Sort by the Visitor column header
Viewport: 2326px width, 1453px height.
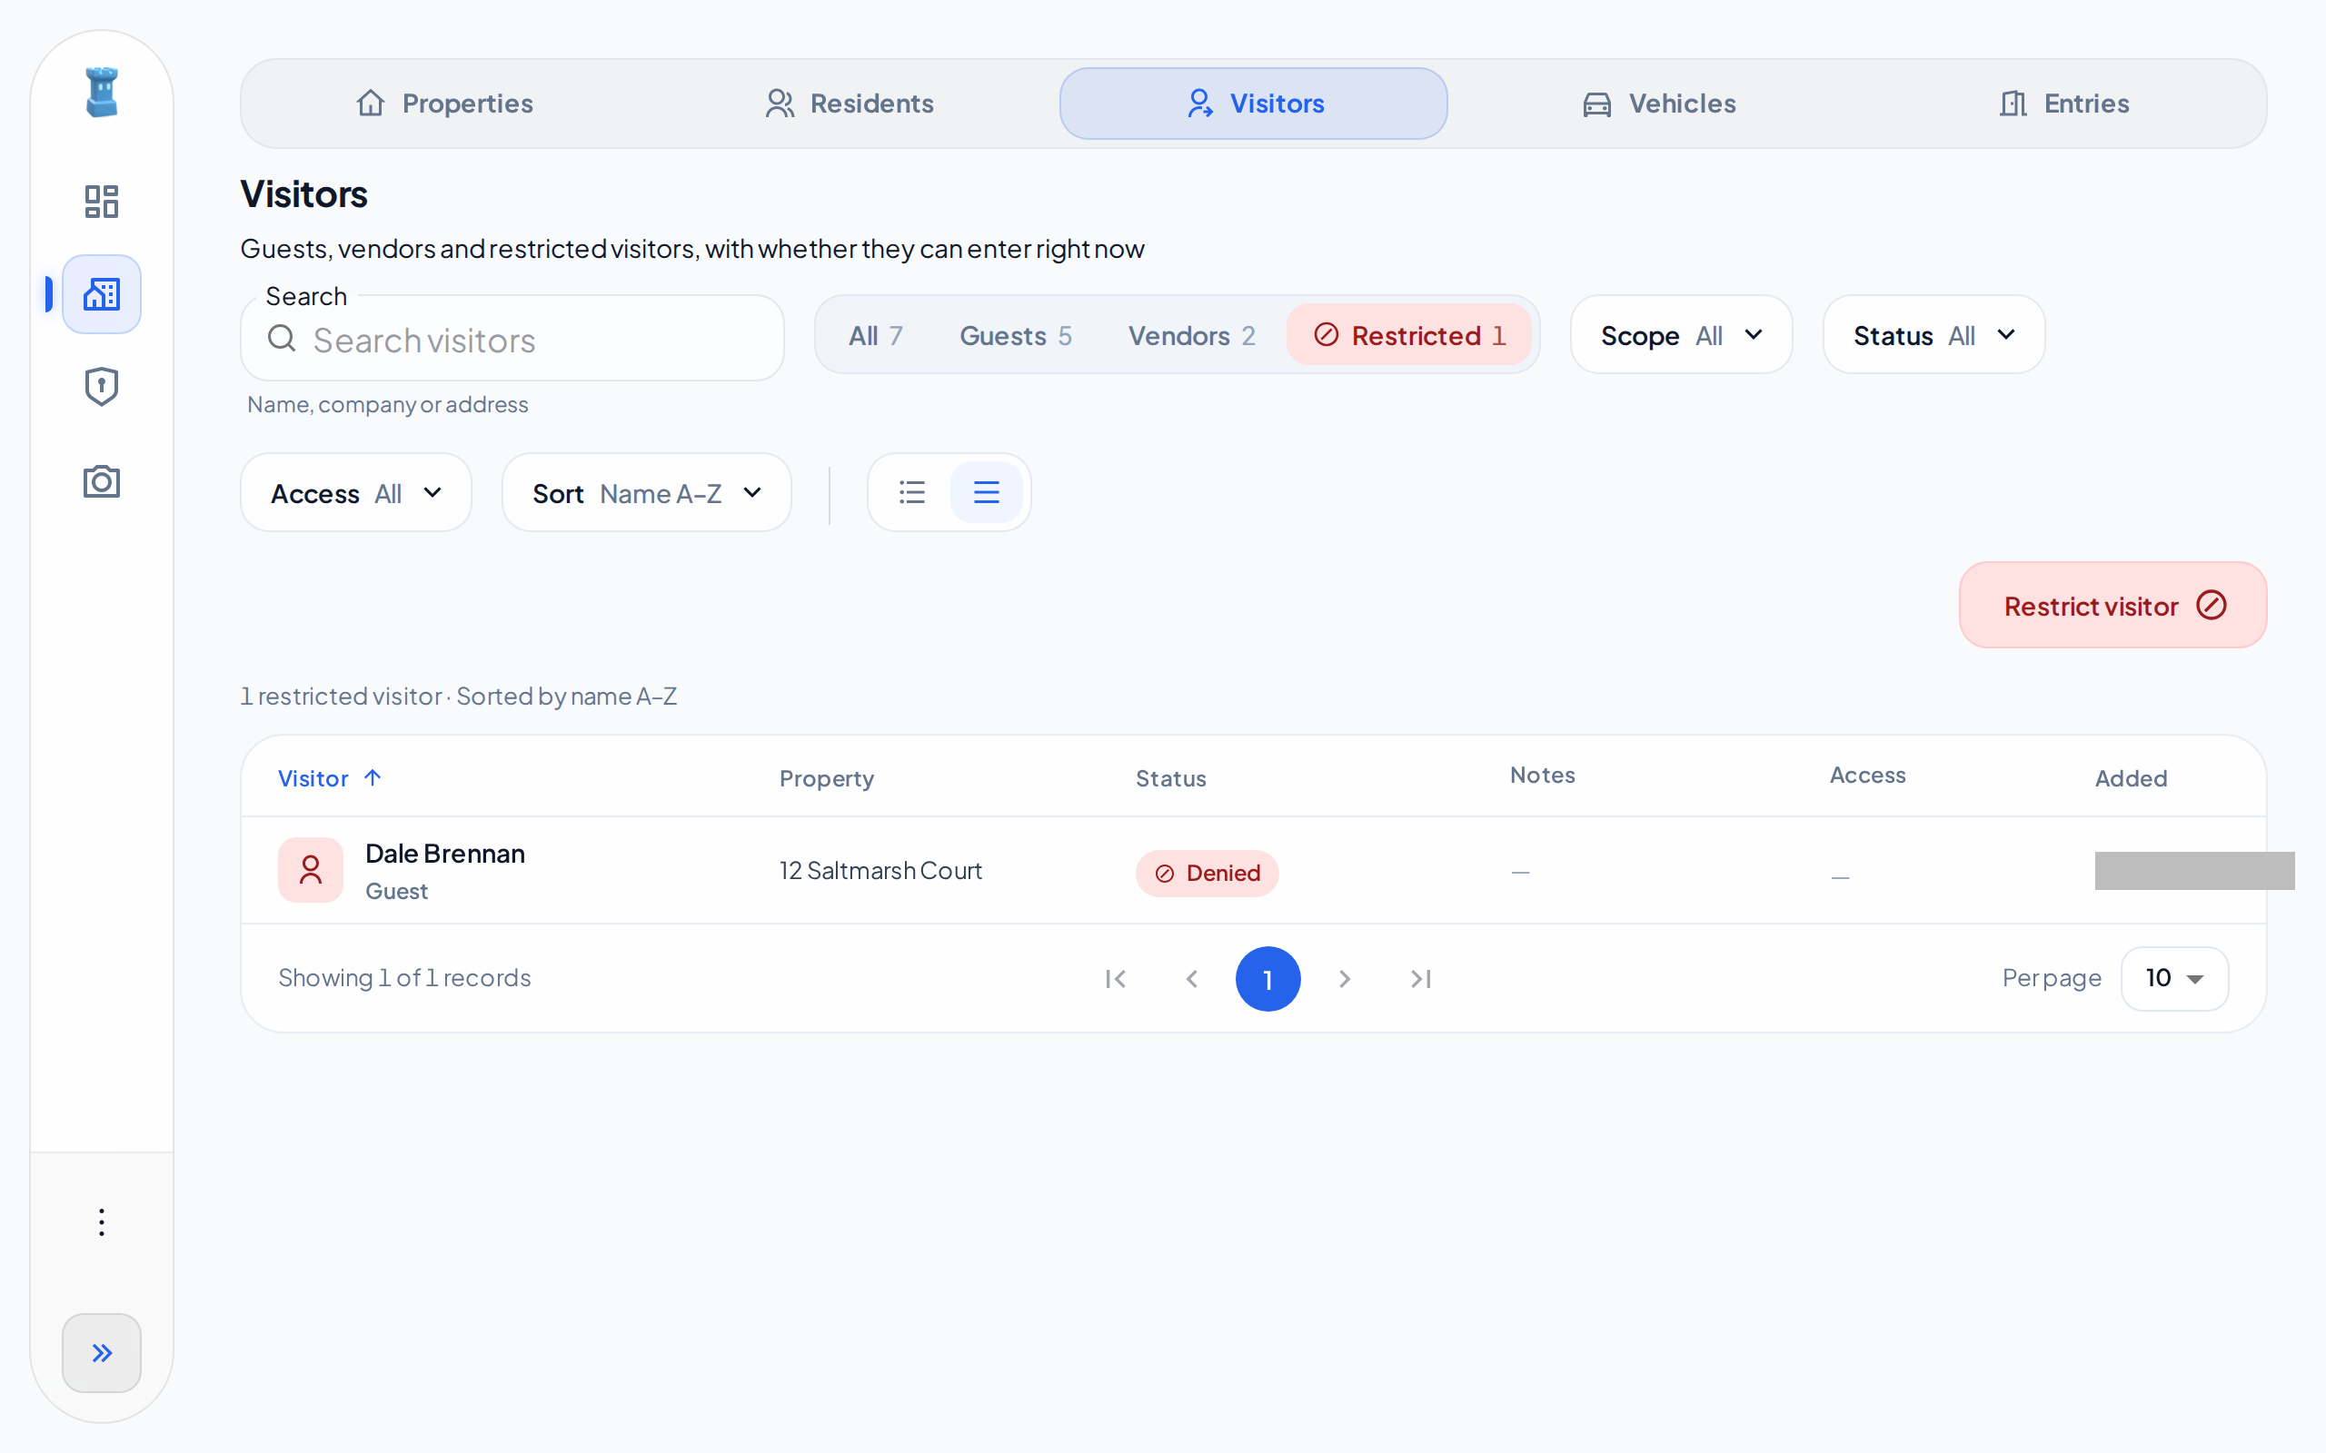pyautogui.click(x=330, y=777)
